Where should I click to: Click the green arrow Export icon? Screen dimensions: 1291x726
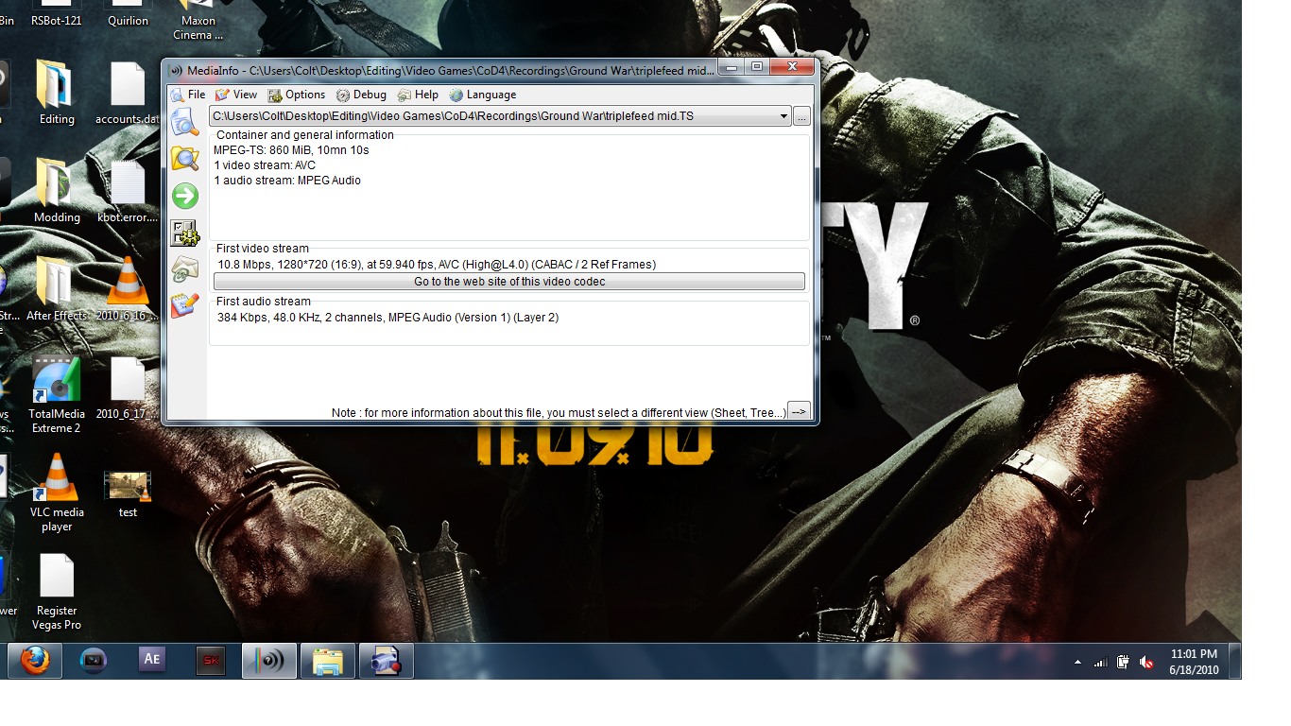click(x=184, y=196)
